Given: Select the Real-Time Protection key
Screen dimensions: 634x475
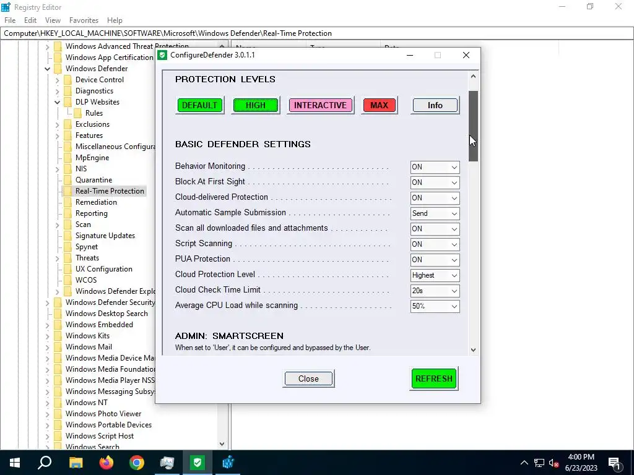Looking at the screenshot, I should (x=110, y=191).
